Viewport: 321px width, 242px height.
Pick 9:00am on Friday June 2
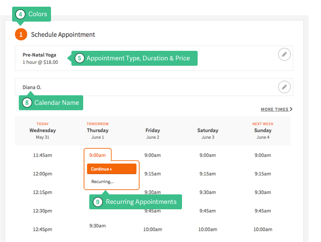[152, 155]
